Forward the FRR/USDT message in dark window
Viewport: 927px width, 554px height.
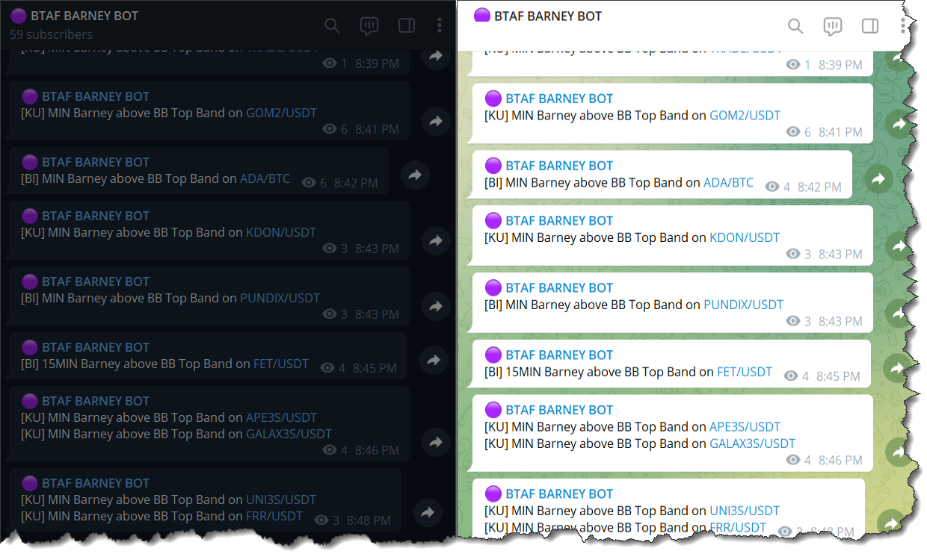(x=428, y=513)
